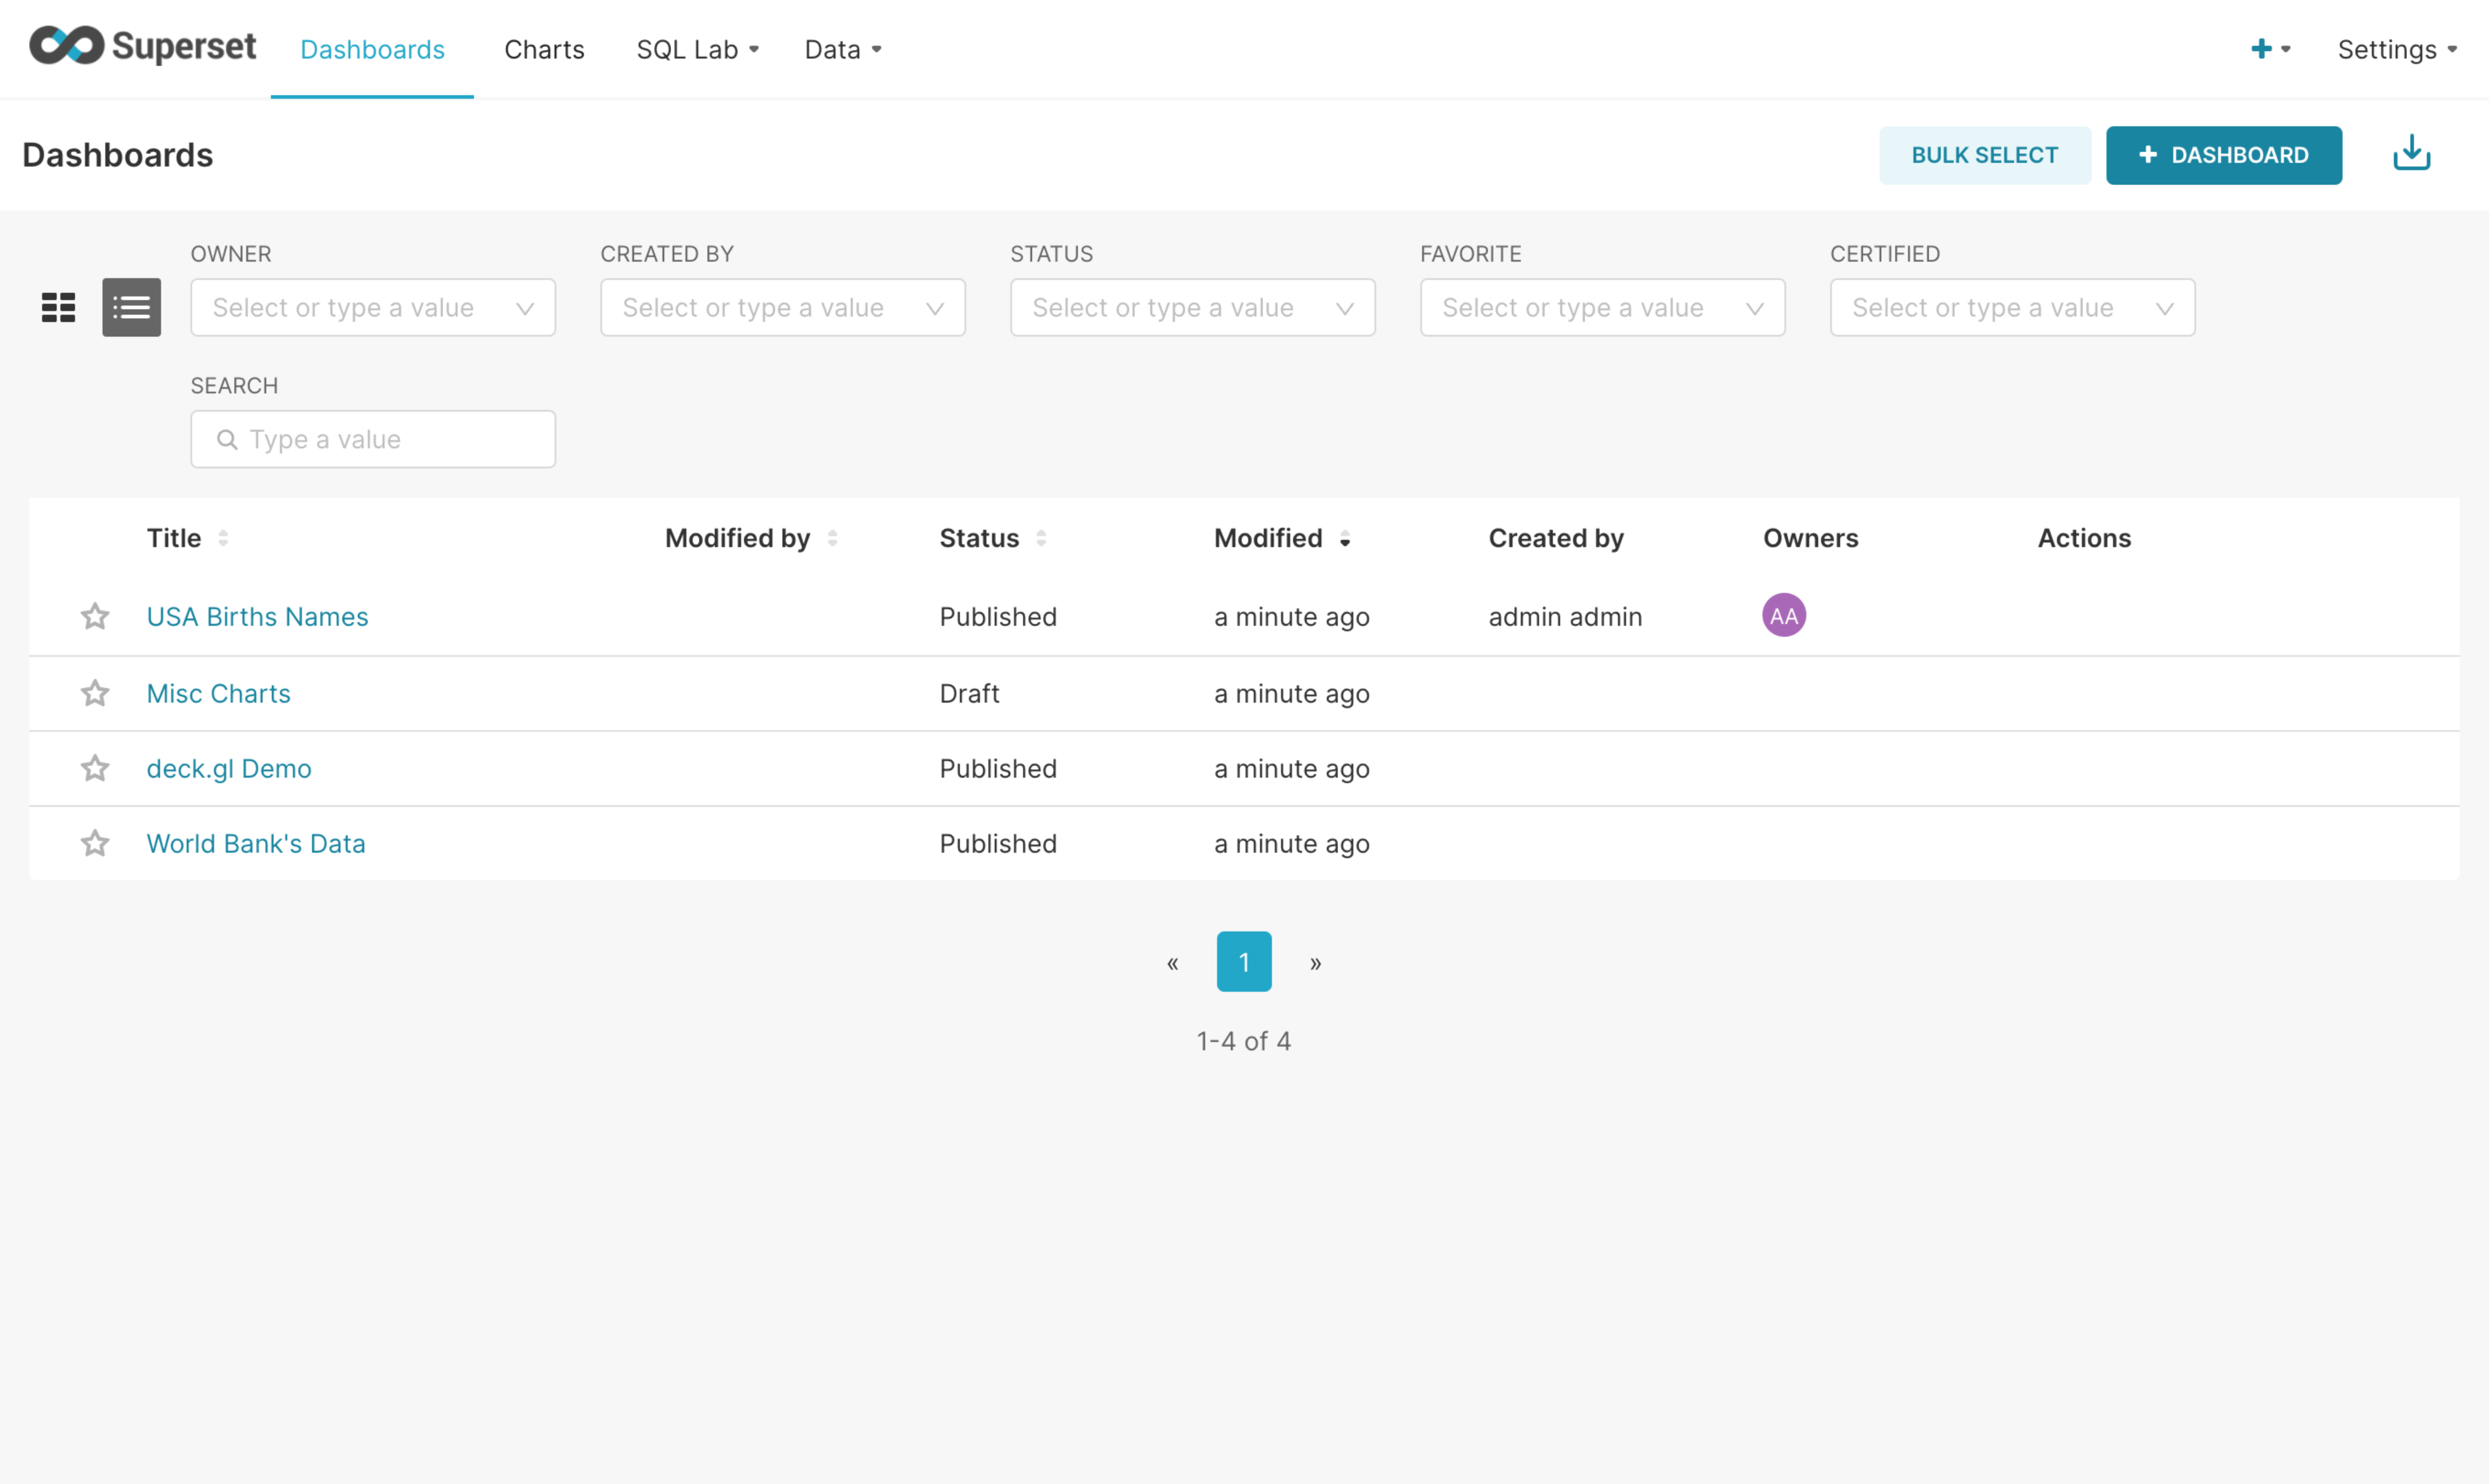Create a new dashboard with + Dashboard
Screen dimensions: 2489x1484
tap(2224, 155)
